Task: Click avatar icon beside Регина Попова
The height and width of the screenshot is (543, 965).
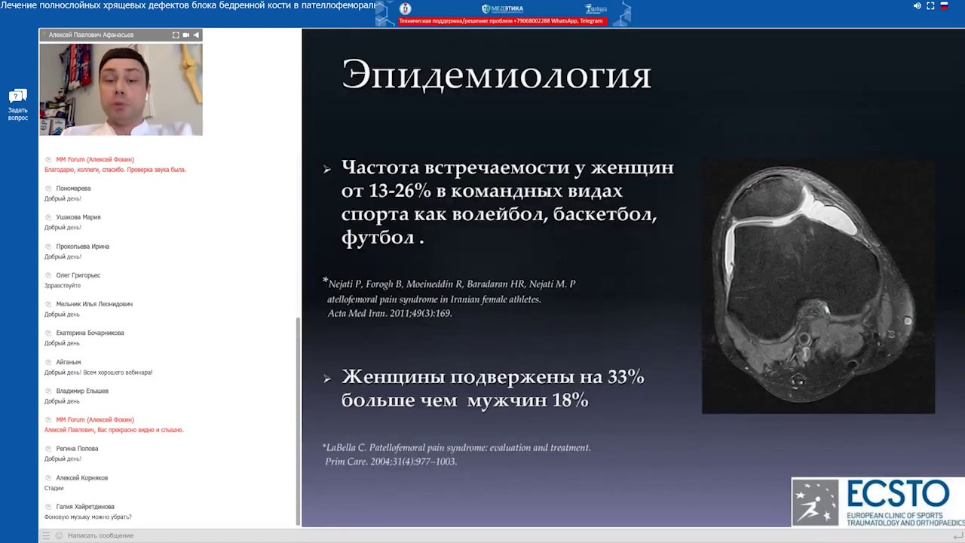Action: [49, 449]
